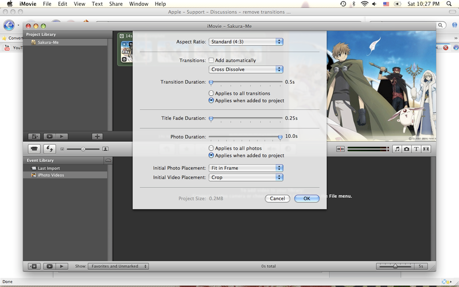The width and height of the screenshot is (459, 287).
Task: Open the Photos browser camera icon
Action: coord(407,149)
